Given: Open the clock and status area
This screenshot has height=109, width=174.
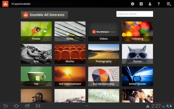Looking at the screenshot, I should [x=159, y=106].
